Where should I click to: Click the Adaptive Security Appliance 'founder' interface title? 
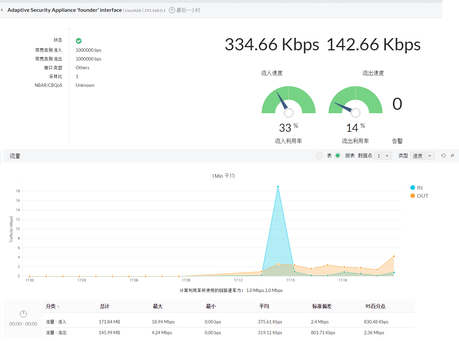(65, 10)
